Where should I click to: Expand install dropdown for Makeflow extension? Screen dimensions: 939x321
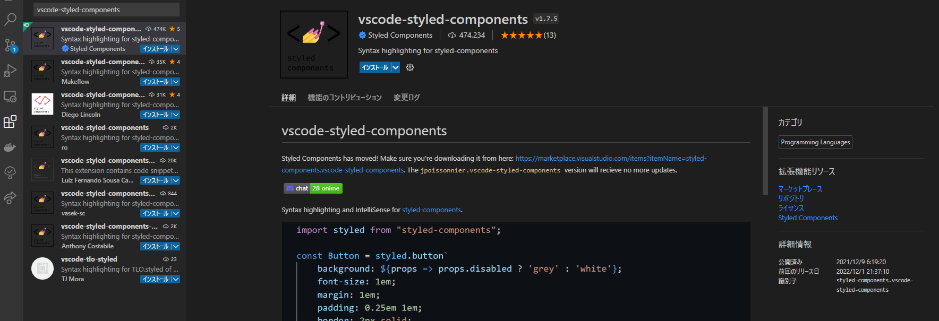[176, 82]
